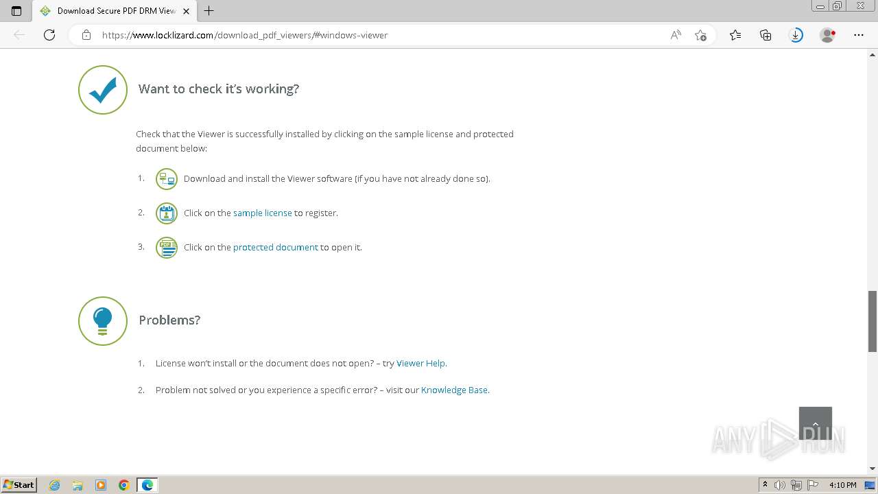The width and height of the screenshot is (878, 494).
Task: Click the 'Problems?' heading
Action: pyautogui.click(x=169, y=320)
